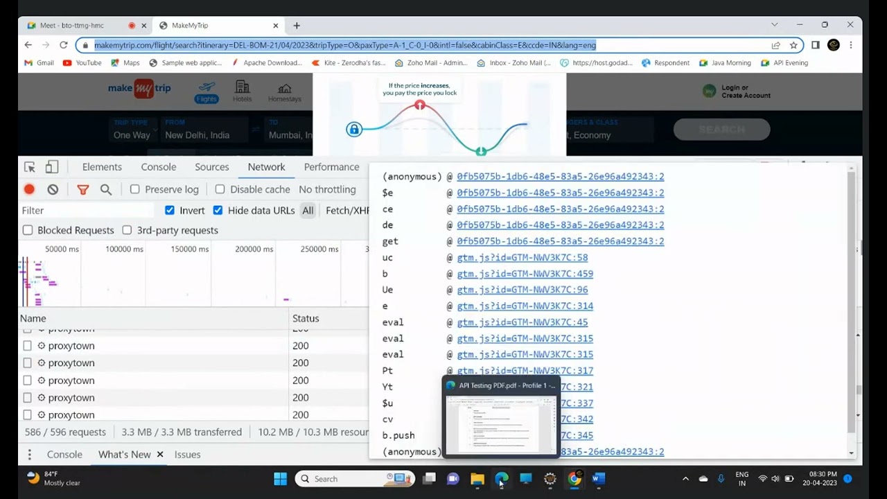
Task: Open the DevTools drawer three-dot menu
Action: click(x=29, y=455)
